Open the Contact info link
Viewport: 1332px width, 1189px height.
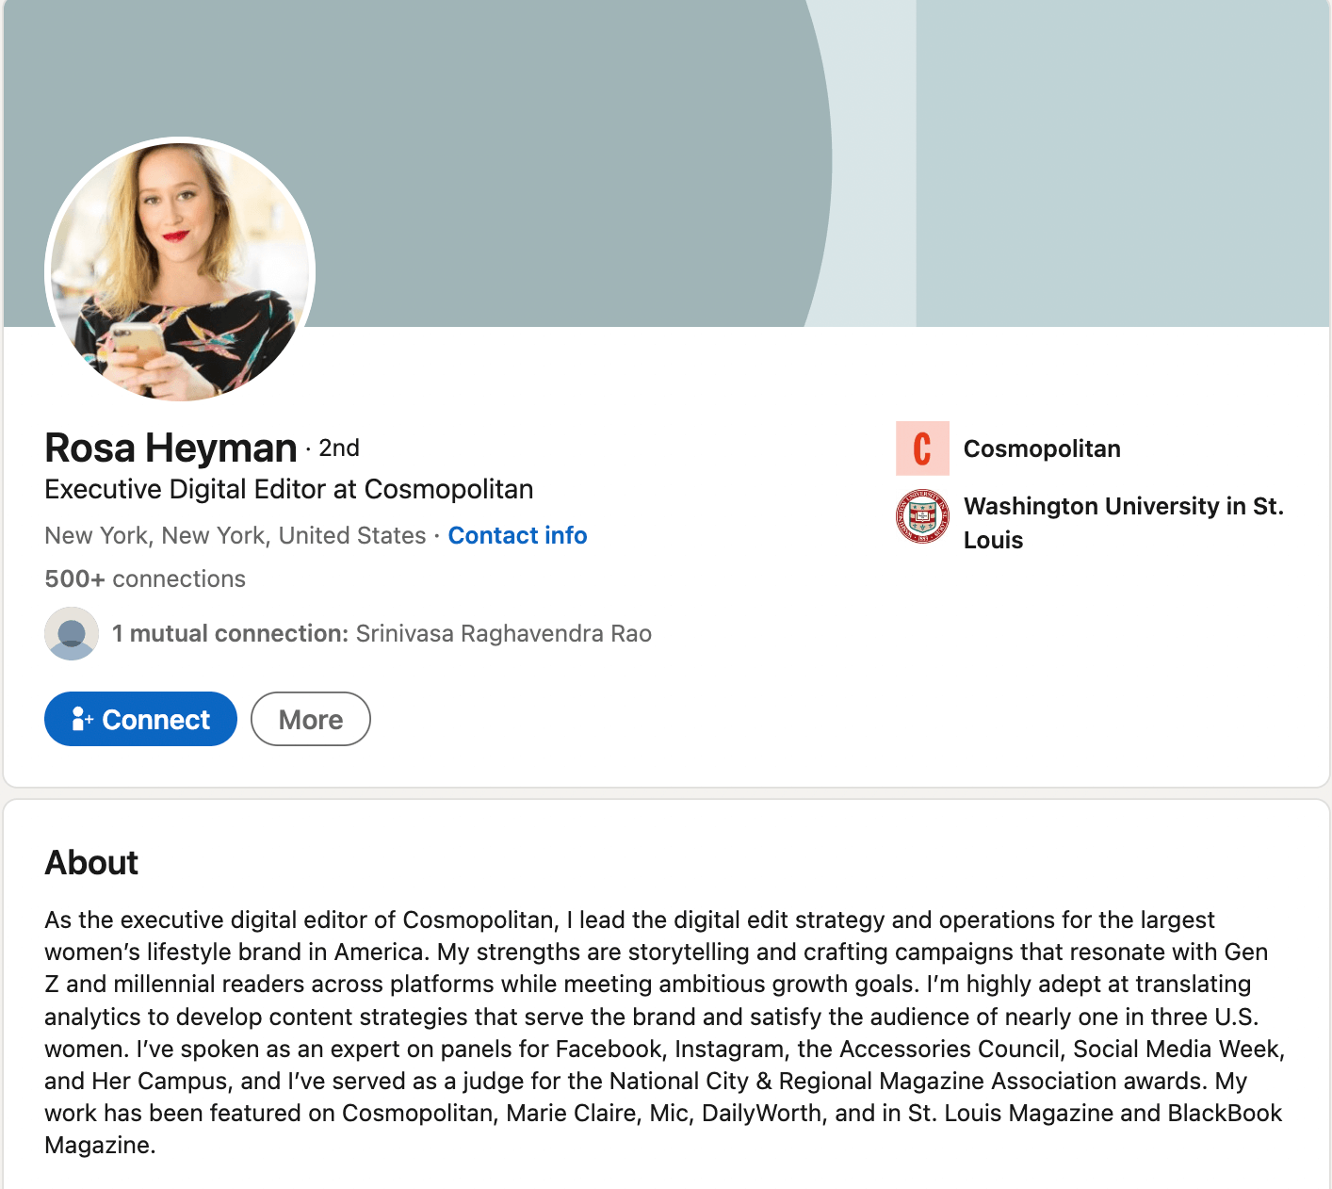[x=517, y=535]
